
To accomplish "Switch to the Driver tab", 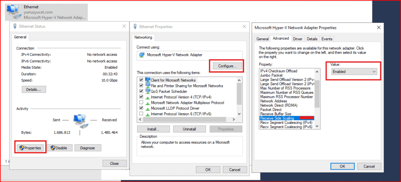I will [298, 39].
